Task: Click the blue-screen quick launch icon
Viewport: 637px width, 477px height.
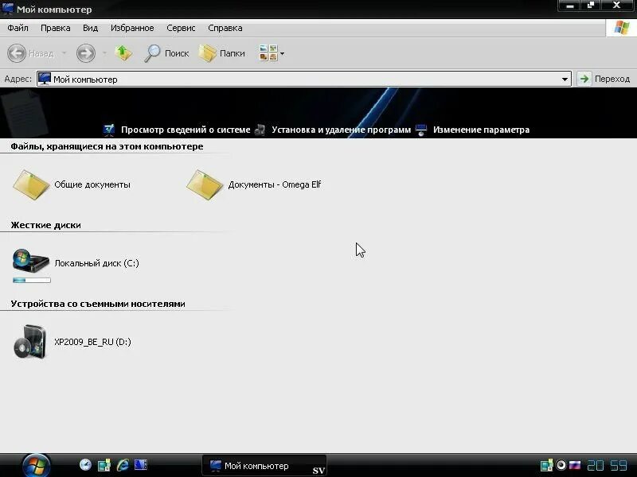Action: pos(141,465)
